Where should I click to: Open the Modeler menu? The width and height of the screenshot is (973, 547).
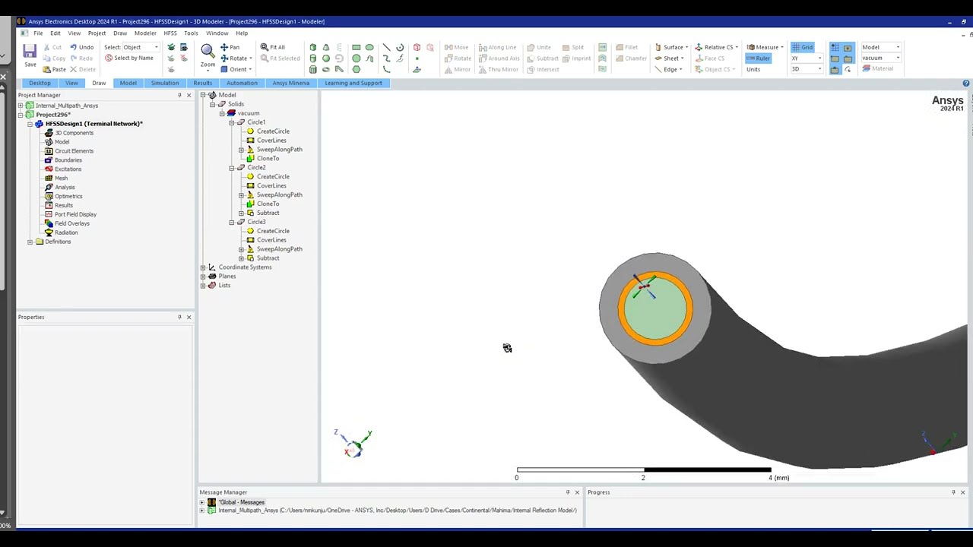click(x=145, y=33)
